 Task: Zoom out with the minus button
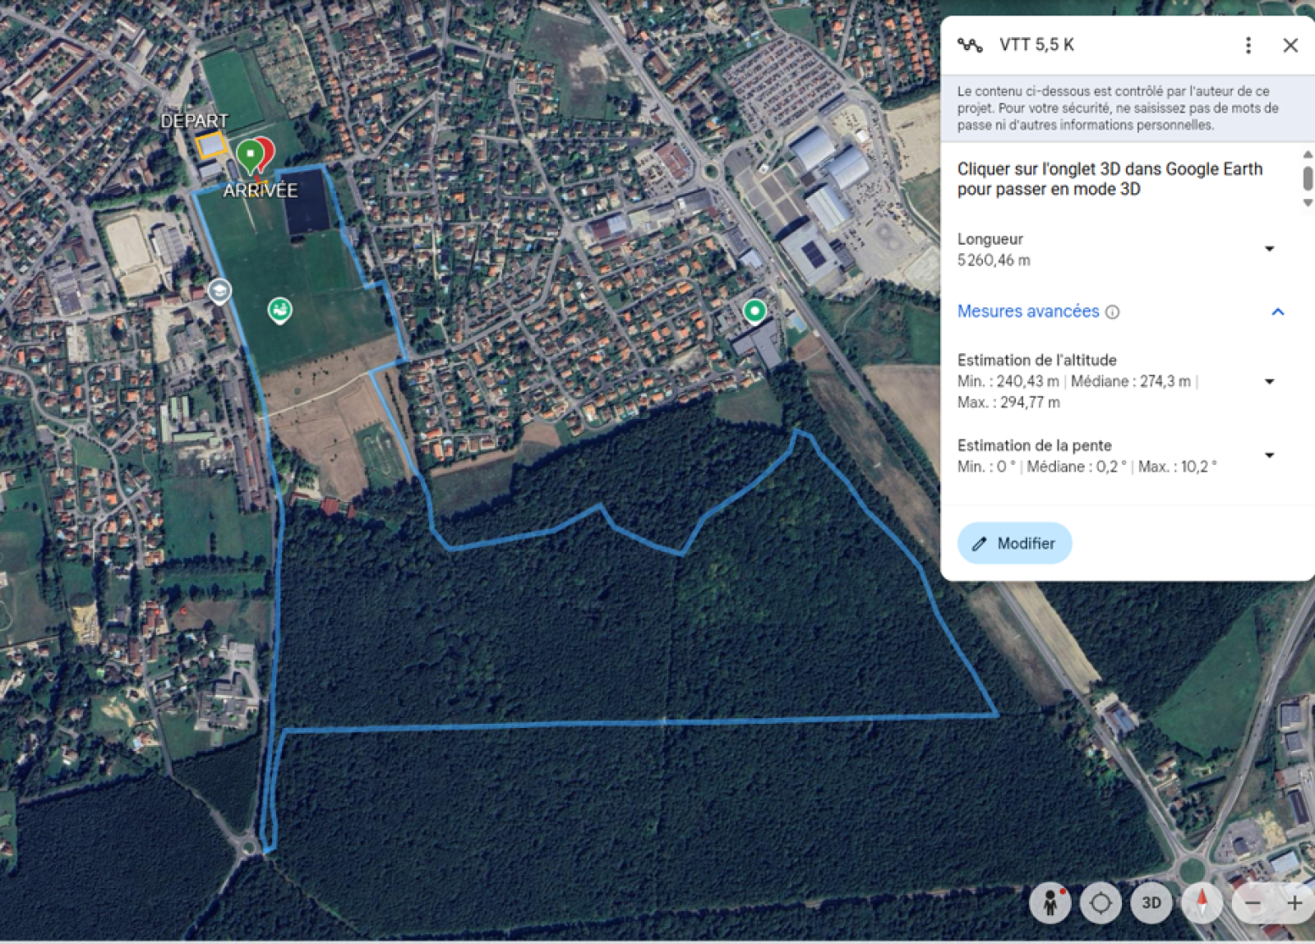tap(1253, 903)
